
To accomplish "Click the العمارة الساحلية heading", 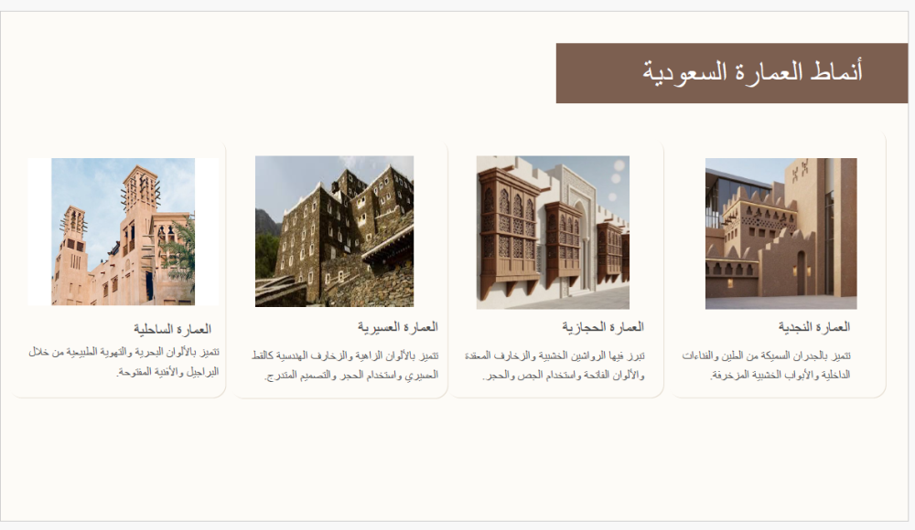I will (172, 329).
